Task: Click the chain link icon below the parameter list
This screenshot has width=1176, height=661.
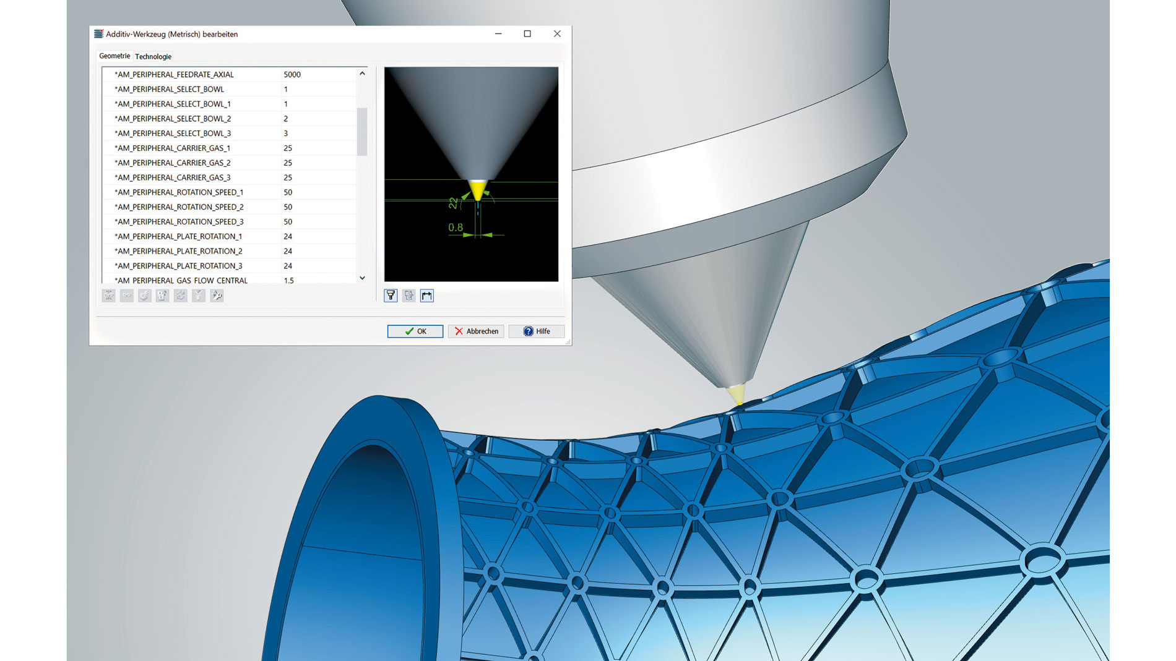Action: click(126, 296)
